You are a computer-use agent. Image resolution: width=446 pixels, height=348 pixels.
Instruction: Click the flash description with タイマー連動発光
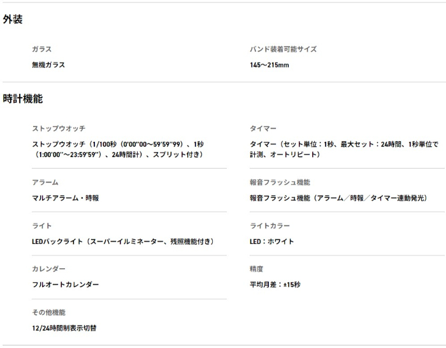(338, 198)
